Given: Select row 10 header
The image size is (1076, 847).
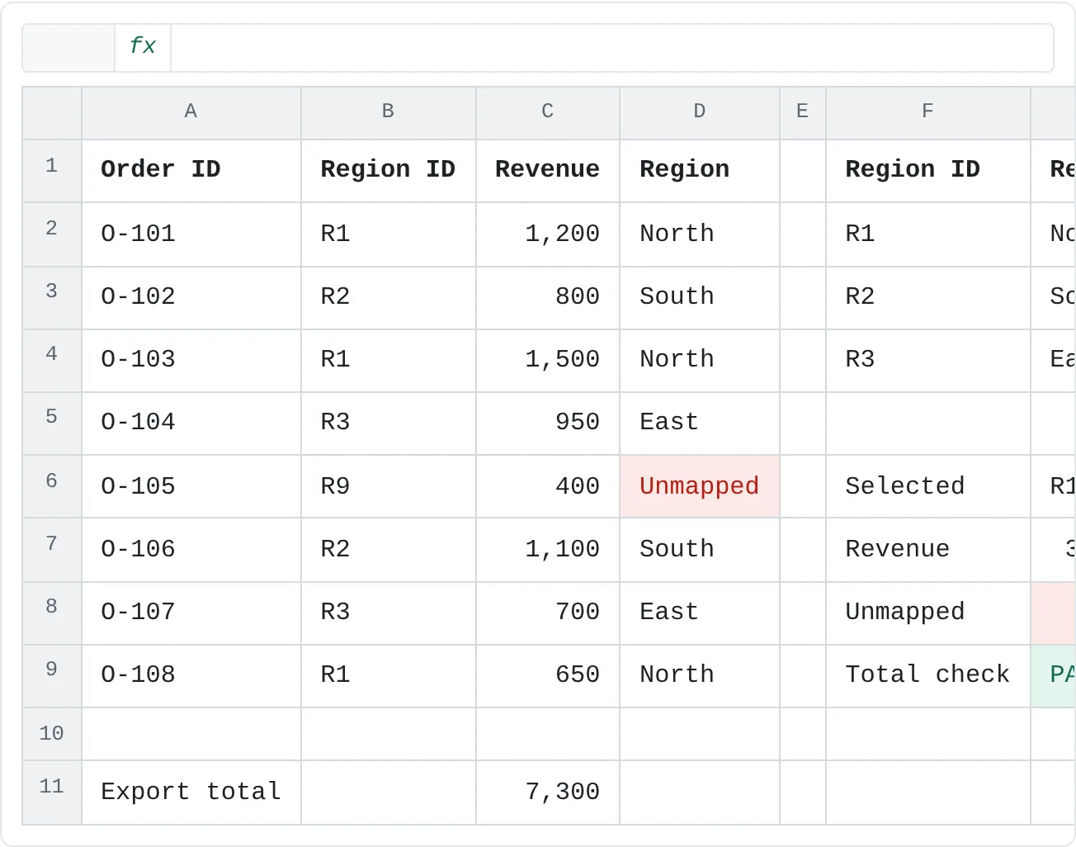Looking at the screenshot, I should click(52, 733).
